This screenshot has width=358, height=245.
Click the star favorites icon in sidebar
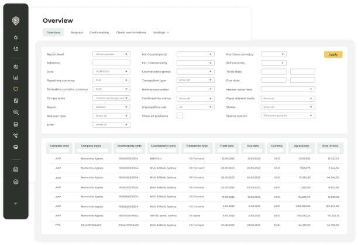(x=16, y=37)
